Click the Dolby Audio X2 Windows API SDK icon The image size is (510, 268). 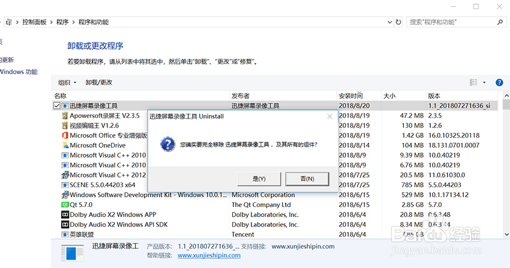(x=65, y=224)
